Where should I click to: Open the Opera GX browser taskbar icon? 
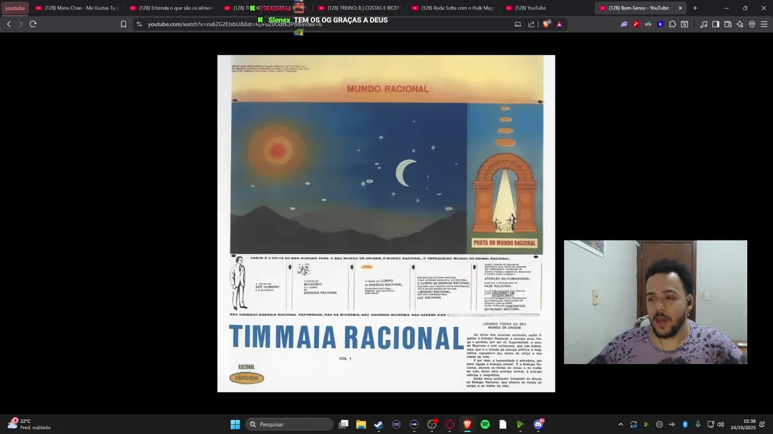click(x=449, y=424)
